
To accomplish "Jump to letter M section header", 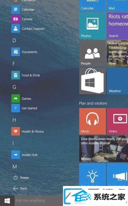I will pos(15,167).
